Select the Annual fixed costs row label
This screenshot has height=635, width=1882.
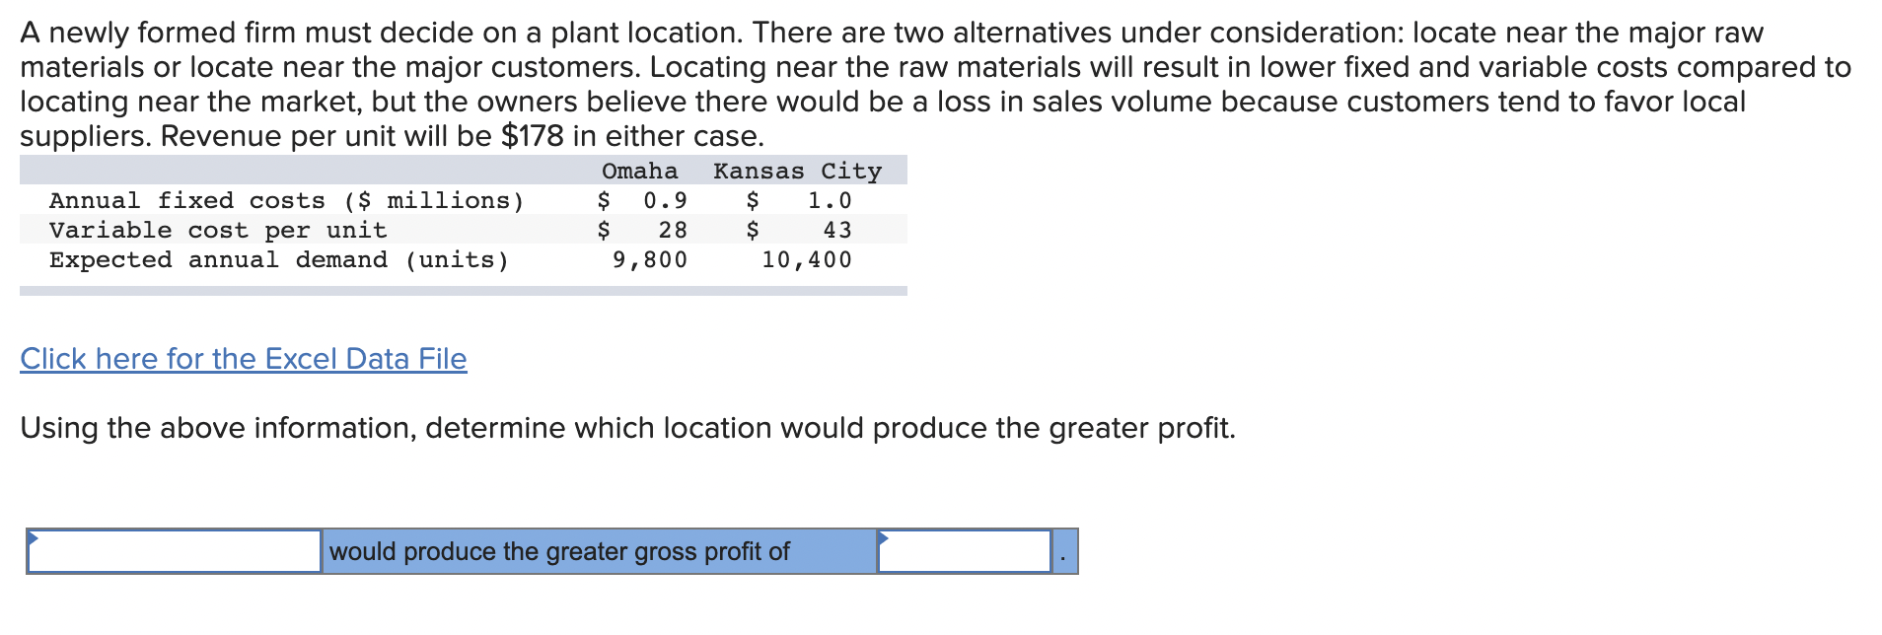click(286, 201)
